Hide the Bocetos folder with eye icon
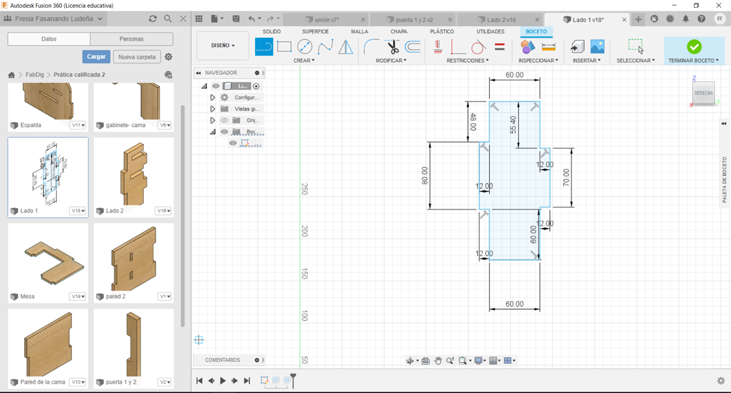Screen dimensions: 731x393 [225, 132]
